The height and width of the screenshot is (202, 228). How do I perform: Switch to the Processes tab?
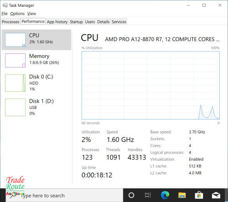point(10,22)
